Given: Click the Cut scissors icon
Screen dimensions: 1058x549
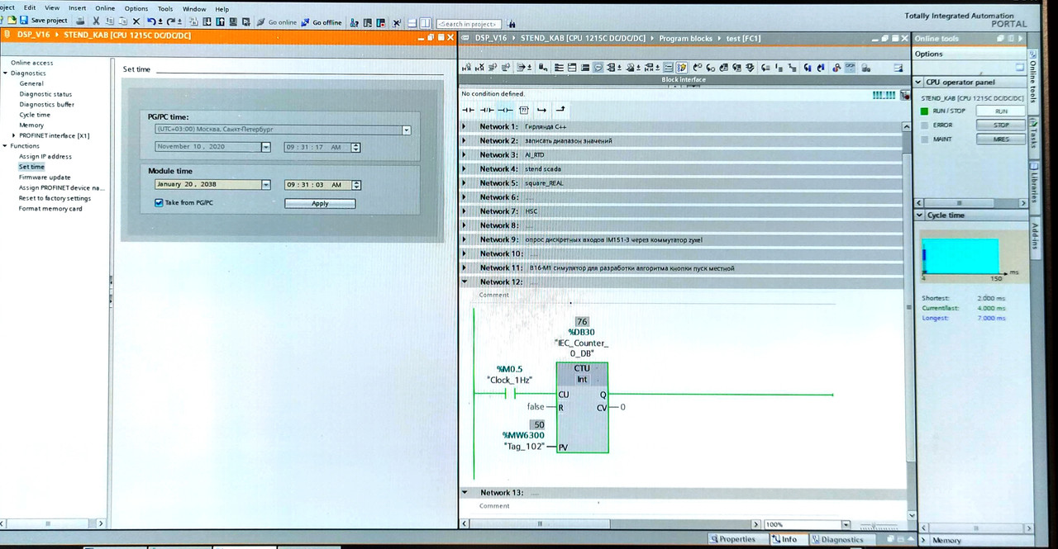Looking at the screenshot, I should pyautogui.click(x=96, y=21).
